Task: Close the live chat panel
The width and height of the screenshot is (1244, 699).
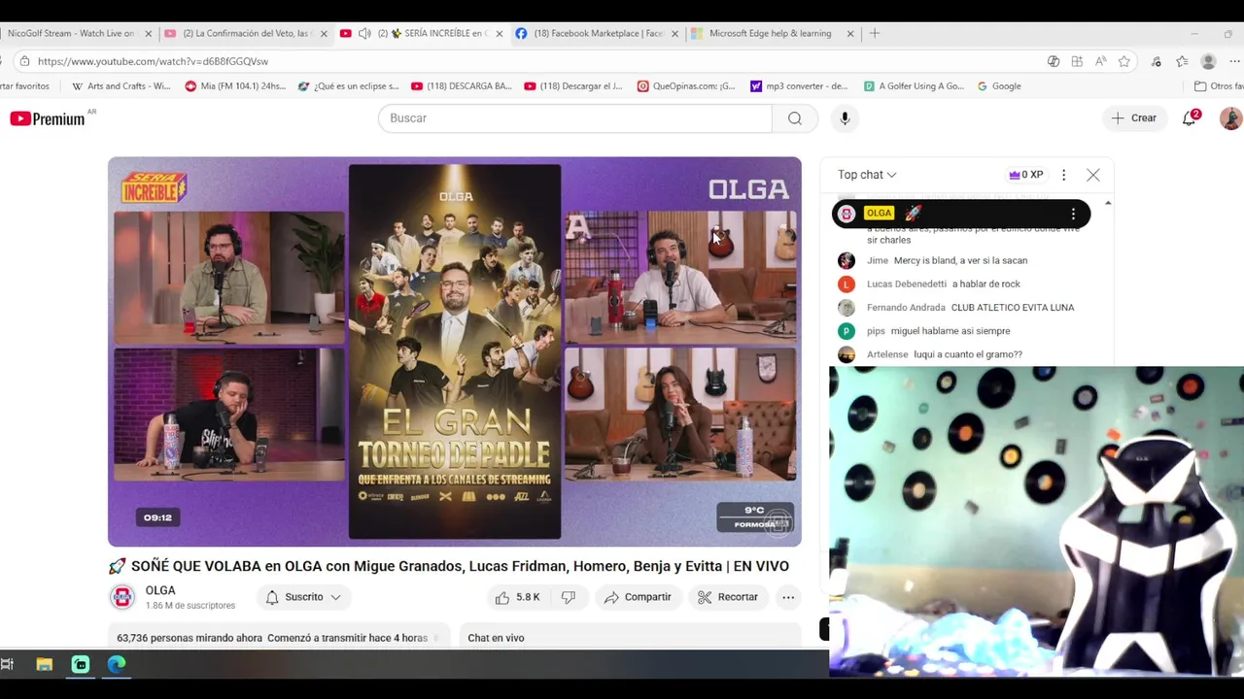Action: [1093, 175]
